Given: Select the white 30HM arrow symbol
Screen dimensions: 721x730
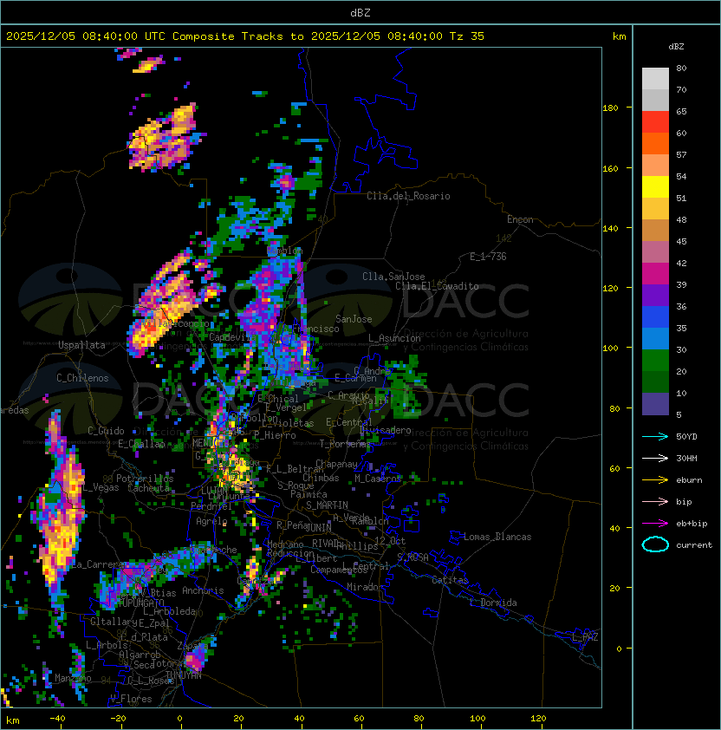Looking at the screenshot, I should click(655, 458).
